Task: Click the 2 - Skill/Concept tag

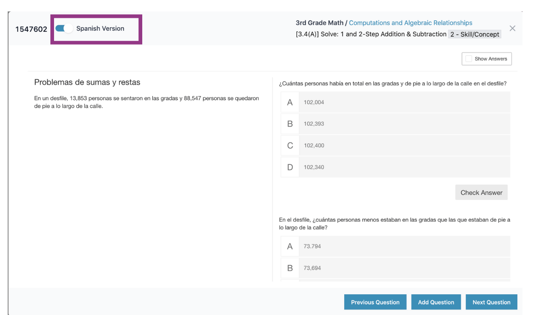Action: (475, 35)
